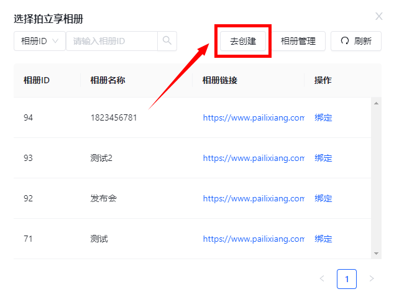This screenshot has height=307, width=394.
Task: Click album ID 94 cell
Action: pyautogui.click(x=28, y=117)
